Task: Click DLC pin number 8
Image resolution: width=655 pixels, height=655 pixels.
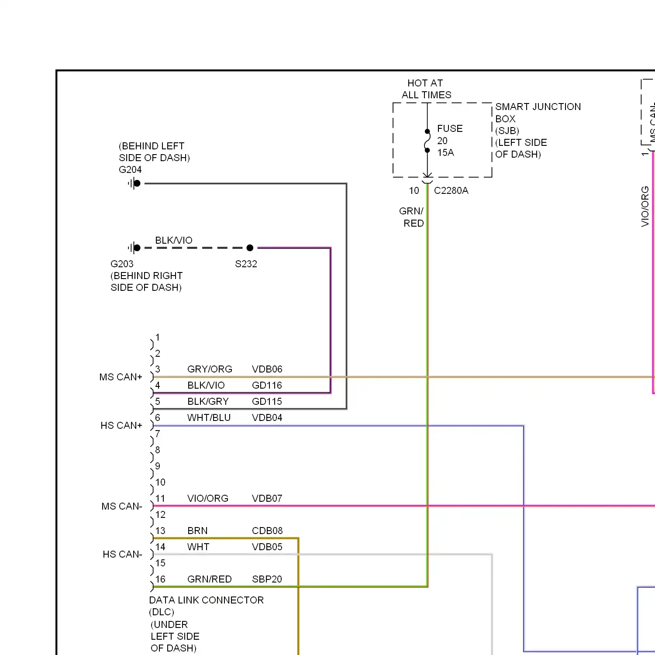Action: [158, 450]
